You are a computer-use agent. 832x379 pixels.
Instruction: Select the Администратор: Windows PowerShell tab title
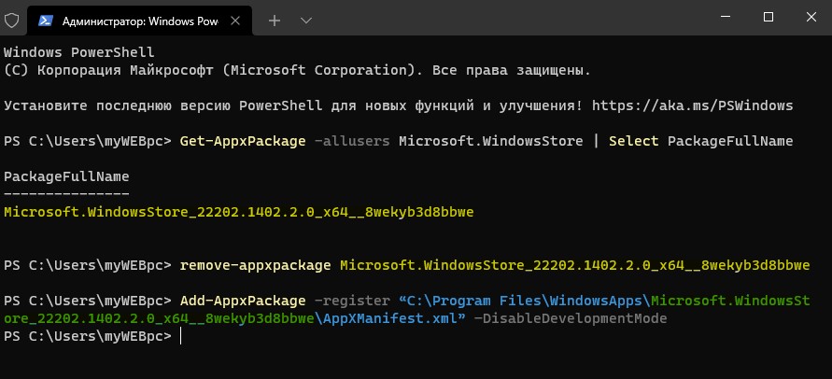tap(140, 21)
